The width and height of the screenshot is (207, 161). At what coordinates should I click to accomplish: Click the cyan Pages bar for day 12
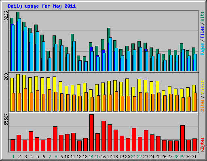tap(80, 66)
